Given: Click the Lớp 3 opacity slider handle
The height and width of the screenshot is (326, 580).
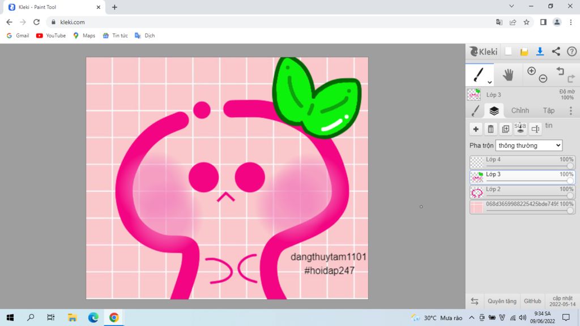Looking at the screenshot, I should coord(570,181).
